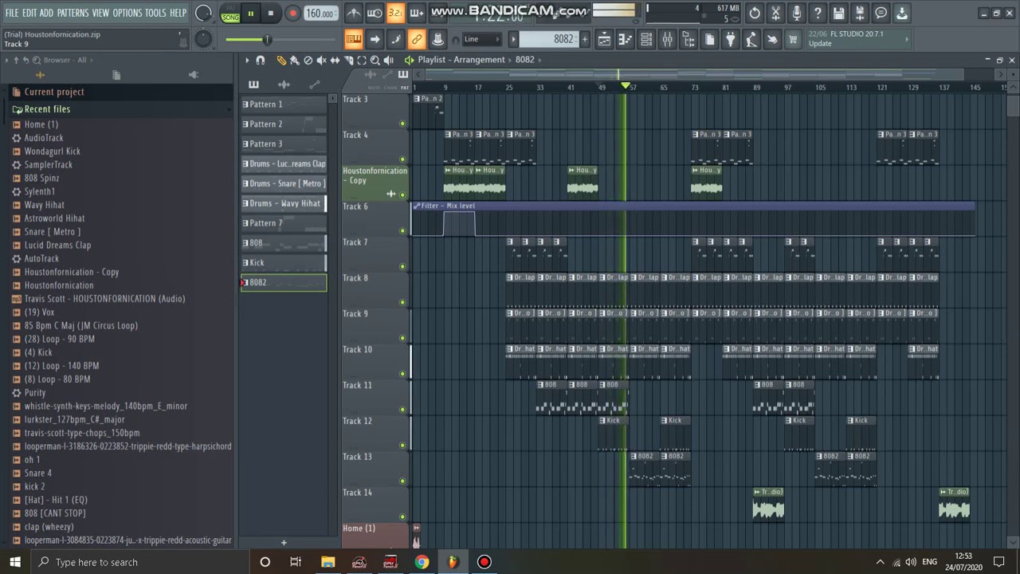
Task: Stop playback with the stop button
Action: [x=271, y=14]
